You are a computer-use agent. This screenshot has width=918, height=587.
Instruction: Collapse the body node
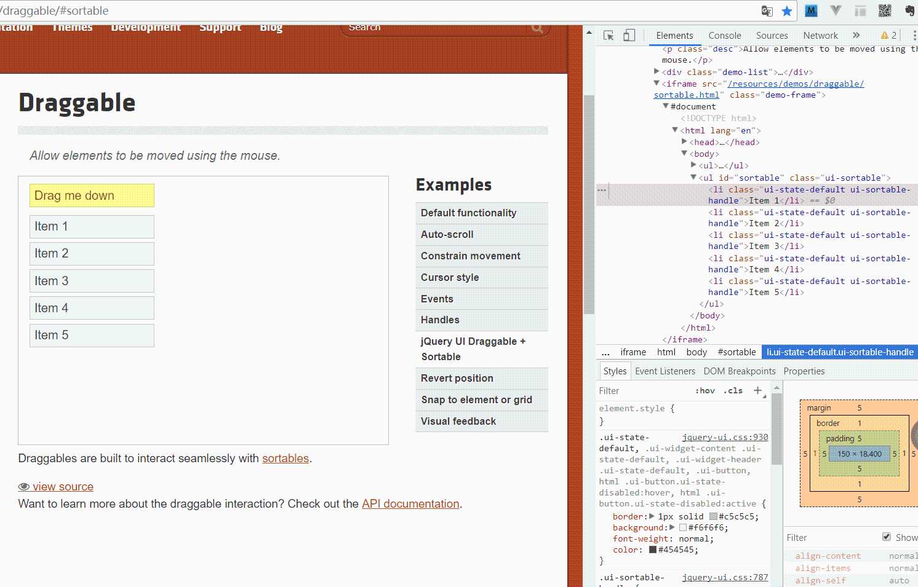[x=684, y=154]
